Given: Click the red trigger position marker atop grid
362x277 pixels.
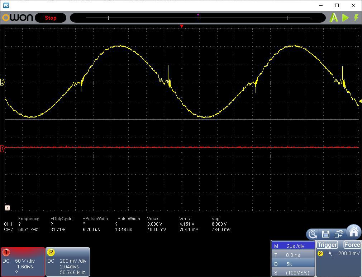Looking at the screenshot, I should (x=182, y=26).
